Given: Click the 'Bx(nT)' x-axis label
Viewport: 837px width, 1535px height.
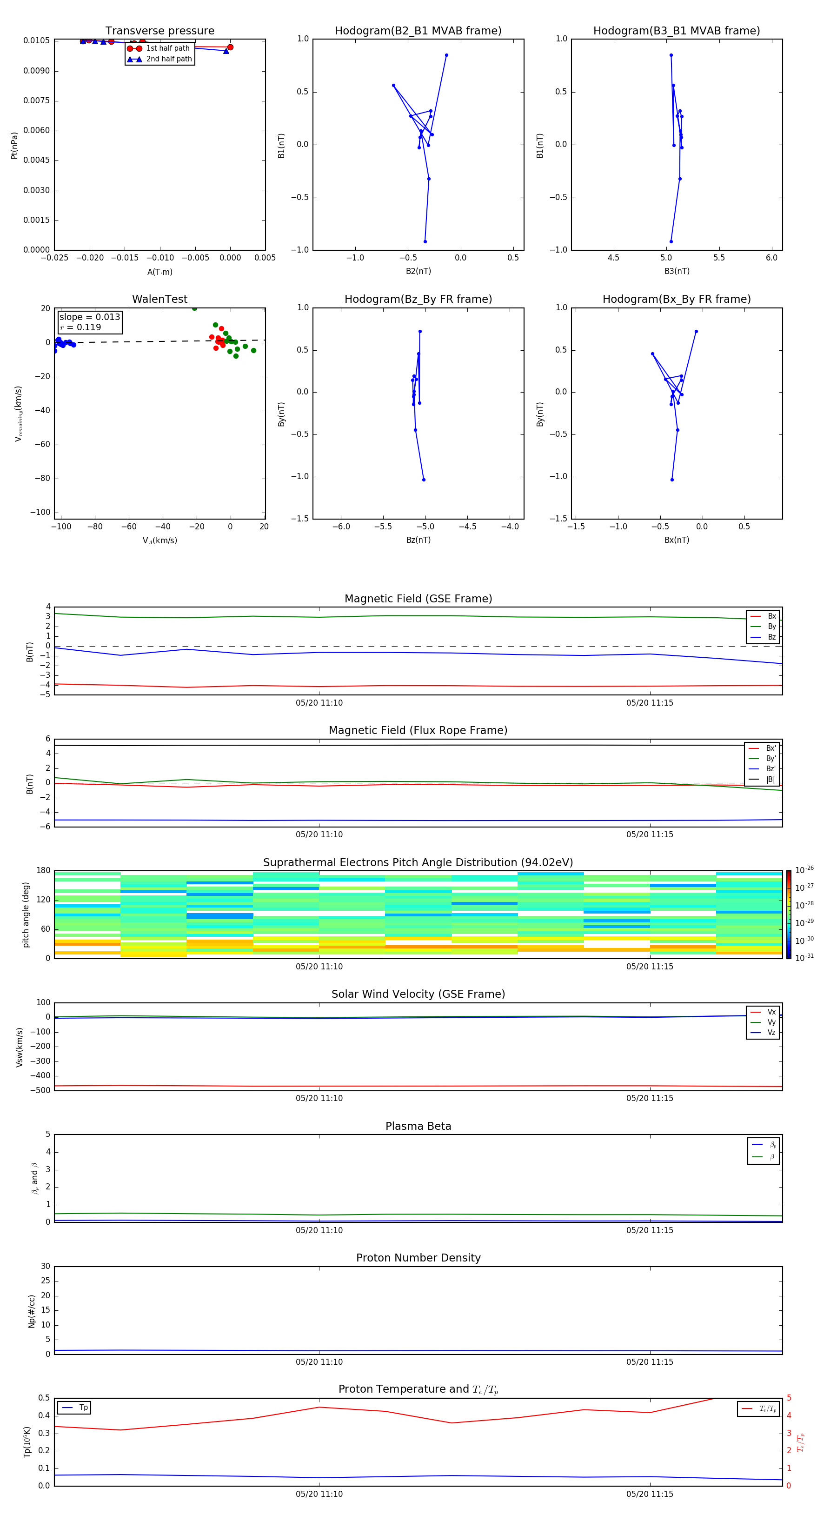Looking at the screenshot, I should pyautogui.click(x=677, y=541).
